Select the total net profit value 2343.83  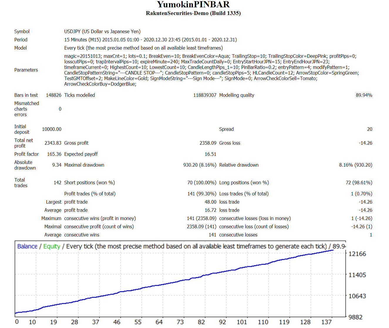(53, 143)
